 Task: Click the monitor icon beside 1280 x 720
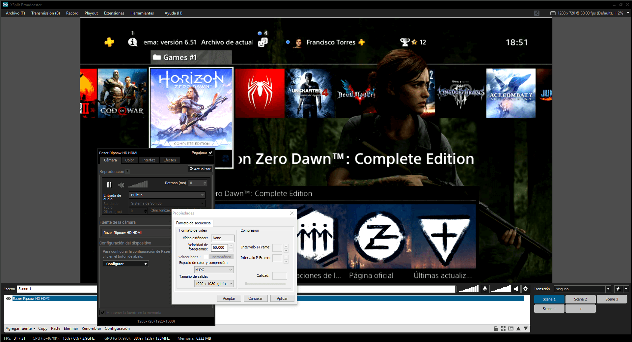coord(553,13)
